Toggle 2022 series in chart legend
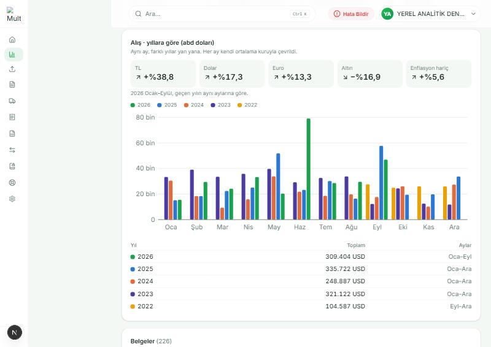This screenshot has height=347, width=491. pos(247,105)
